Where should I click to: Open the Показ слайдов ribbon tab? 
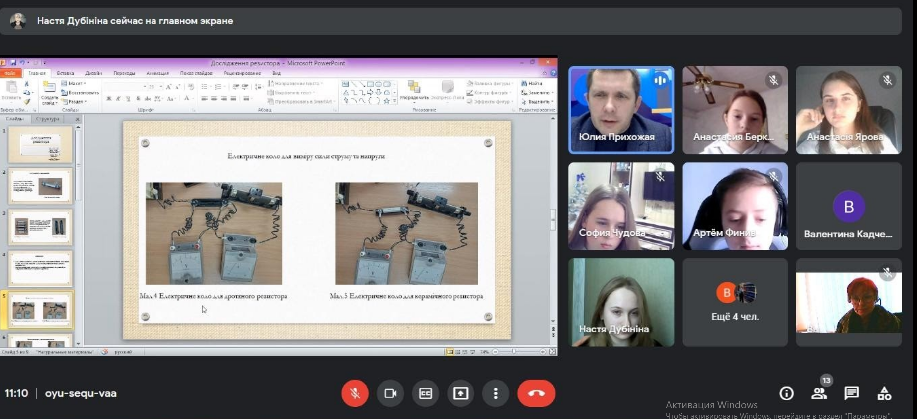(x=196, y=73)
